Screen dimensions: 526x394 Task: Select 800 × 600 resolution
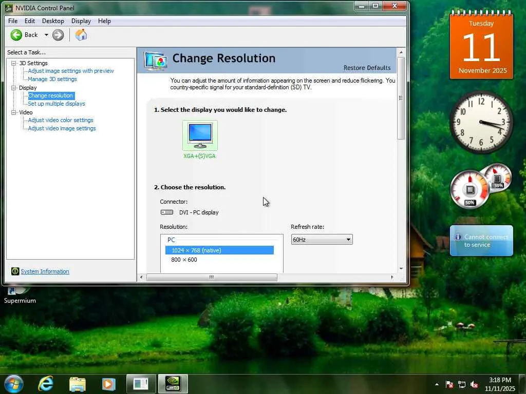pyautogui.click(x=184, y=260)
